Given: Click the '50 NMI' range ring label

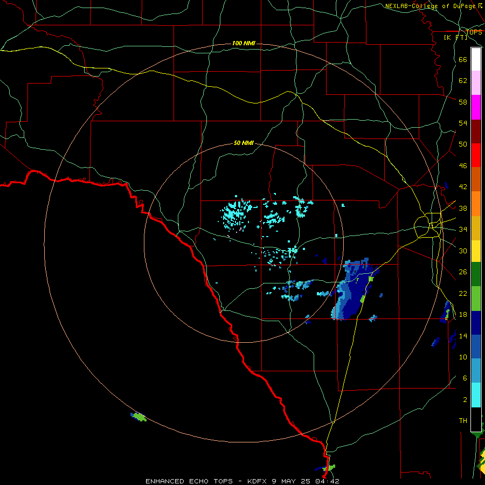Looking at the screenshot, I should coord(244,143).
